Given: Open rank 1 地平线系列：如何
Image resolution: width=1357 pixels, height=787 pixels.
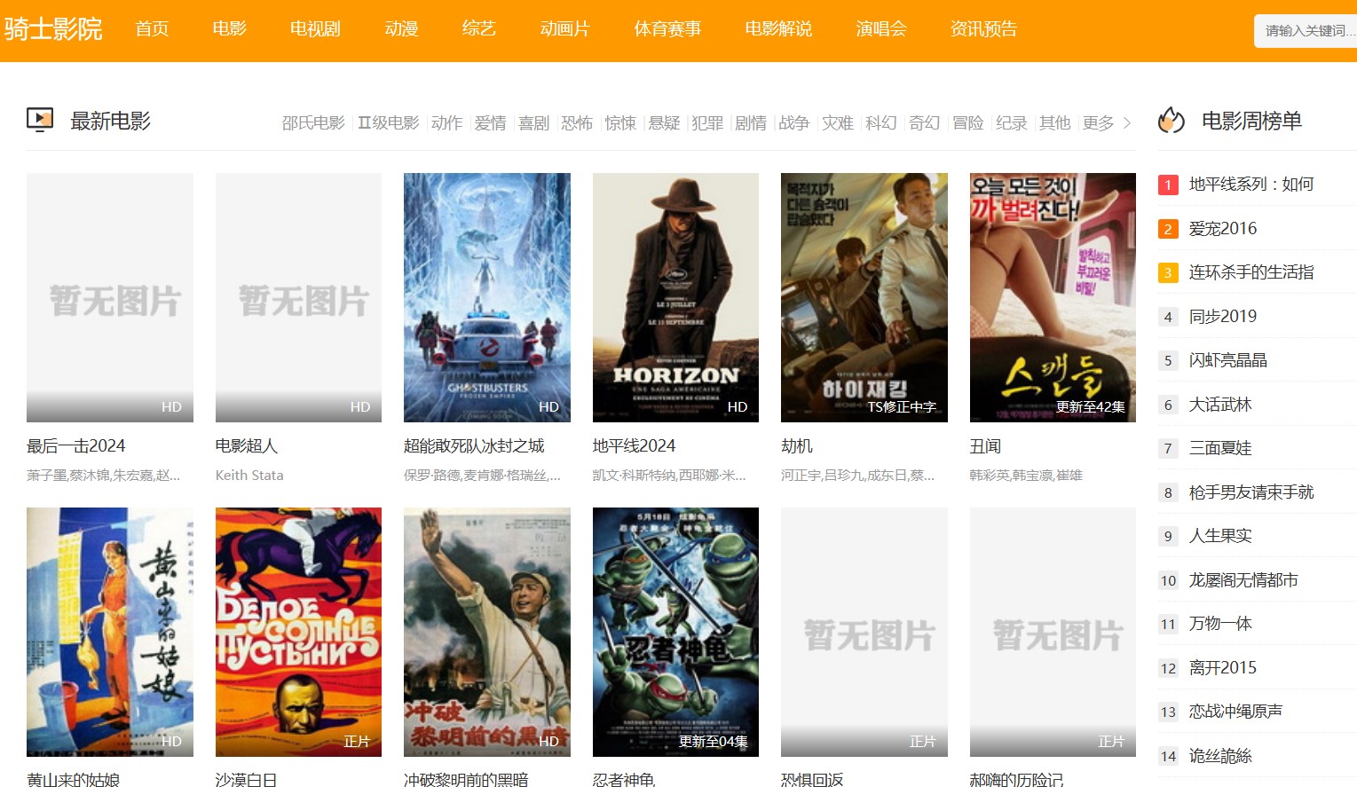Looking at the screenshot, I should (x=1251, y=184).
